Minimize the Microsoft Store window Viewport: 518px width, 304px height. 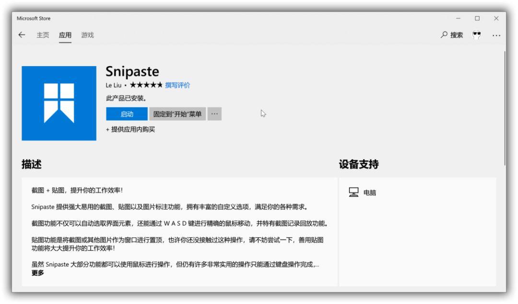point(458,18)
